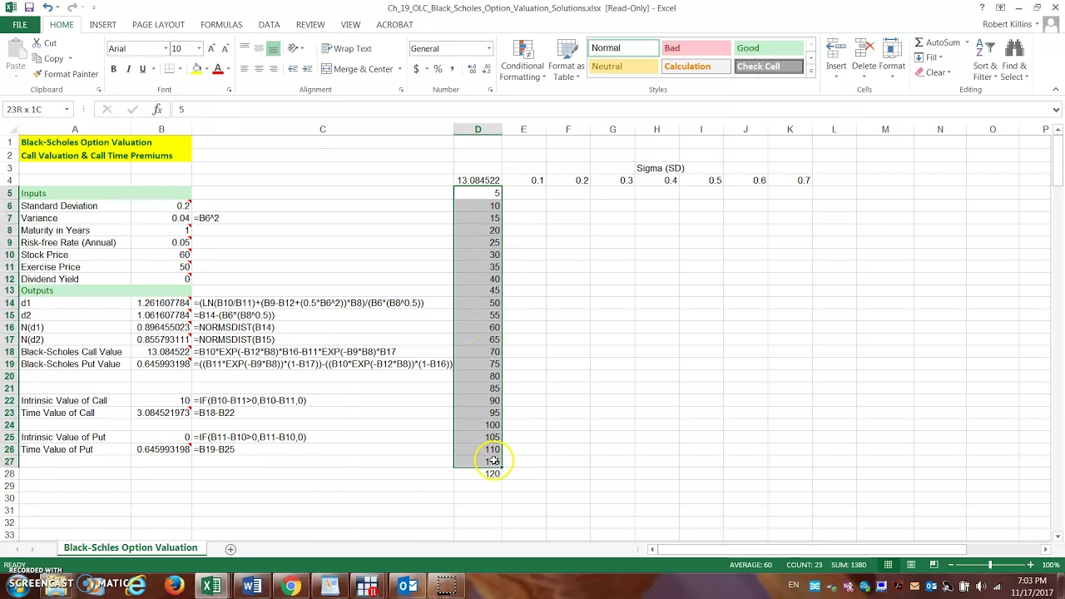Open the font color dropdown arrow
The width and height of the screenshot is (1065, 599).
[x=228, y=69]
